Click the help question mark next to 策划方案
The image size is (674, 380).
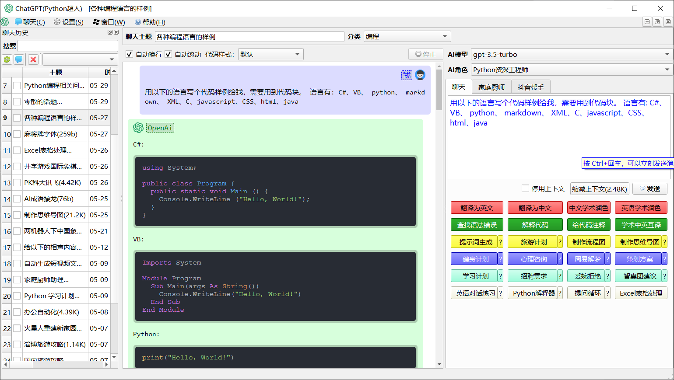coord(664,259)
